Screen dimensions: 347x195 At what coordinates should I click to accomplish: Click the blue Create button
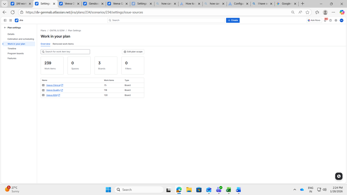coord(233,20)
